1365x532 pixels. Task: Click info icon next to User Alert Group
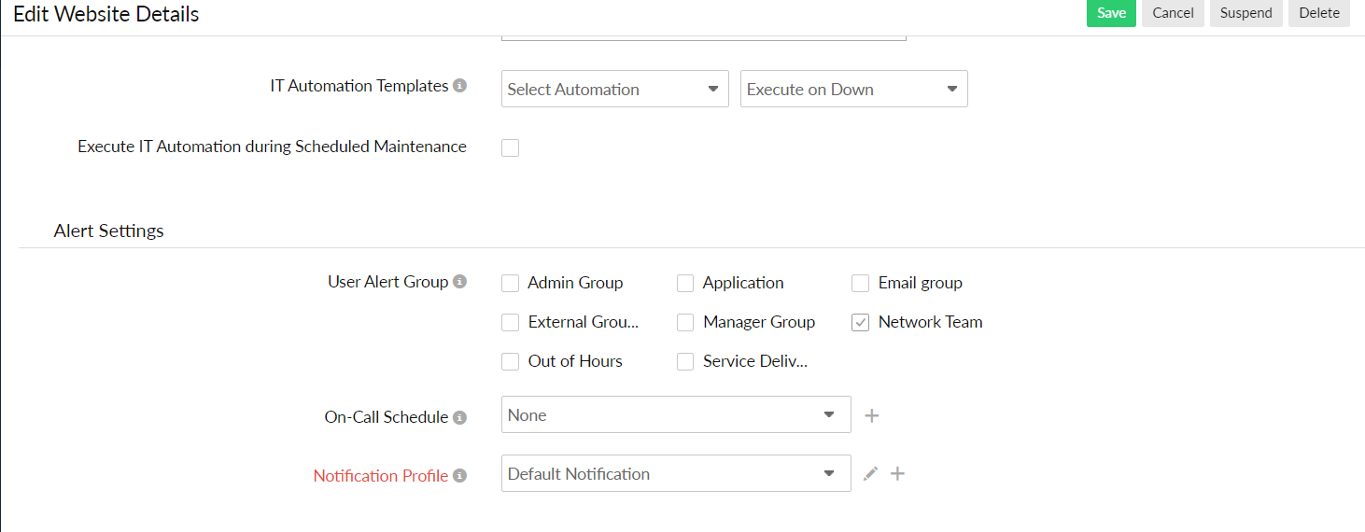click(x=459, y=282)
